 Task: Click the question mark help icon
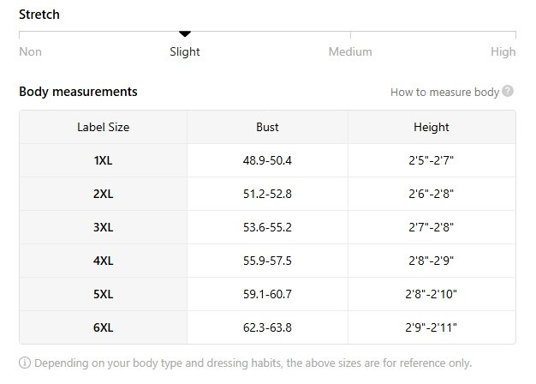508,91
